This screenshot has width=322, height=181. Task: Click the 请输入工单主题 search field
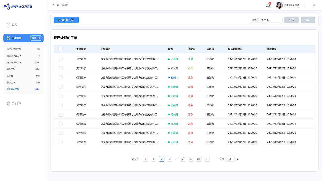click(265, 20)
